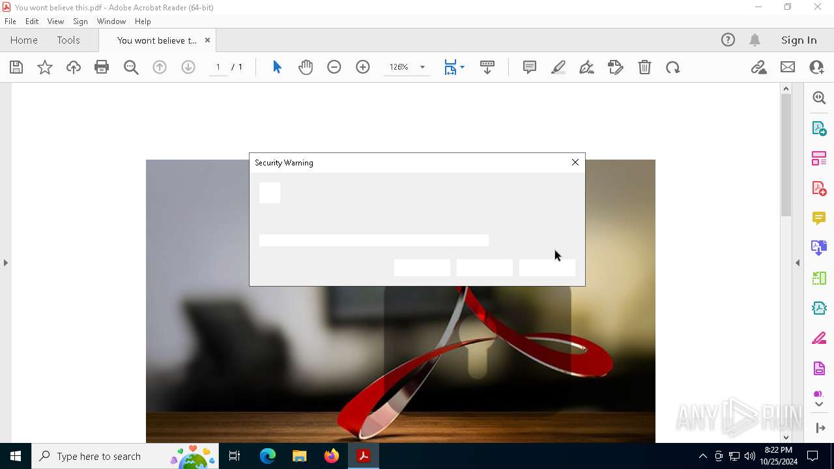Screen dimensions: 834x469
Task: Open the Window menu
Action: 111,21
